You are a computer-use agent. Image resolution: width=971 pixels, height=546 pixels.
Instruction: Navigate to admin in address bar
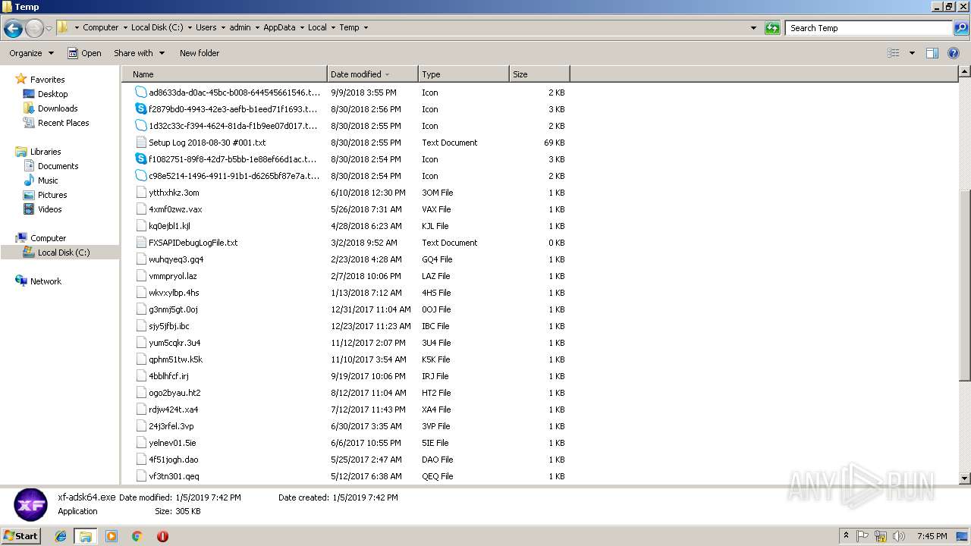point(240,27)
